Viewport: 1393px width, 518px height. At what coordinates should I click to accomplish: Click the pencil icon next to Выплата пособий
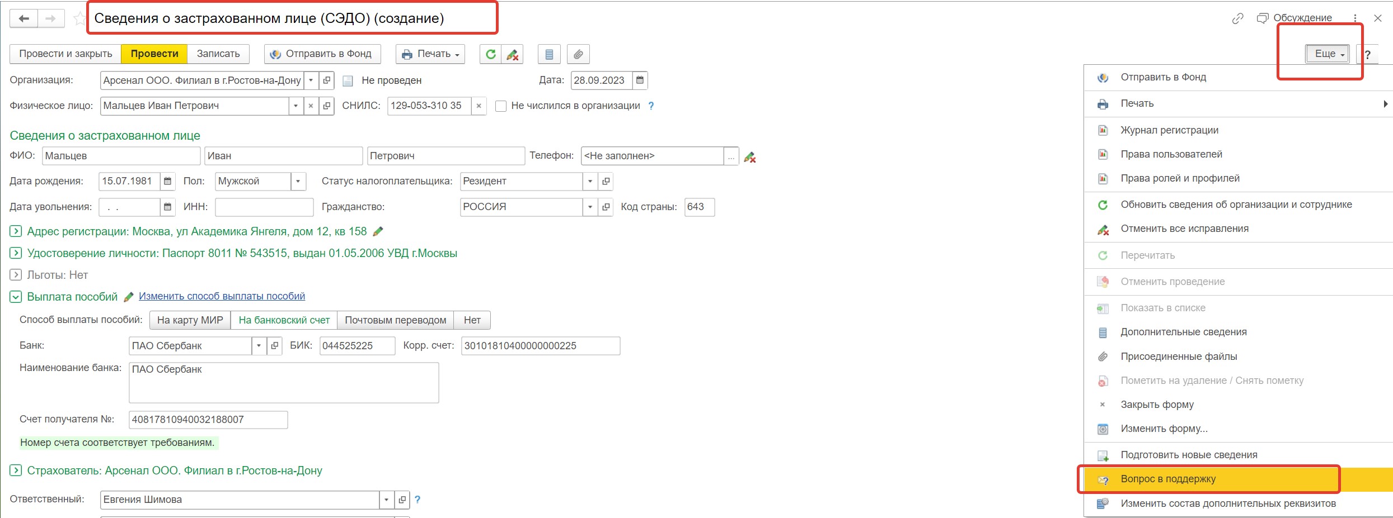click(x=129, y=297)
